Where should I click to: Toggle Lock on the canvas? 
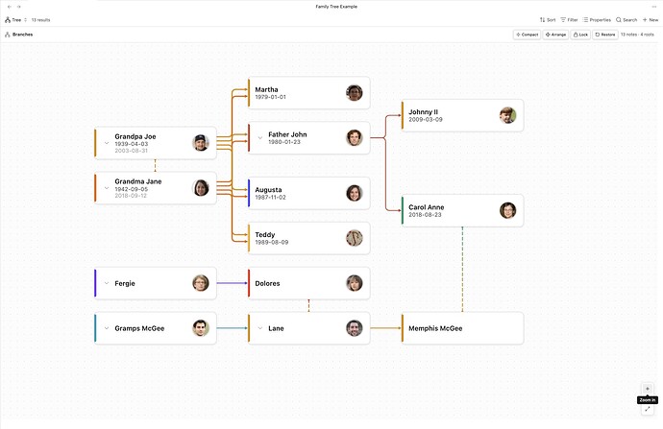[580, 35]
